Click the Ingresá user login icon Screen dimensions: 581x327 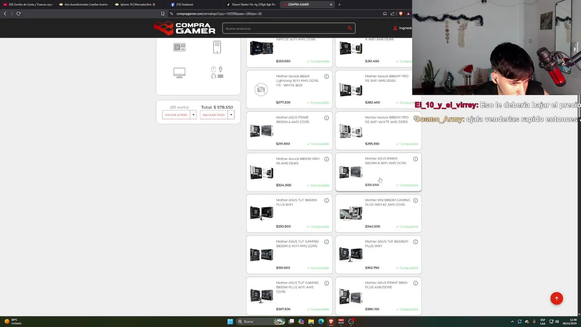(395, 28)
